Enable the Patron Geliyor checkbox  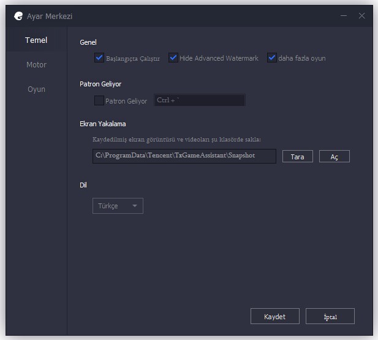[99, 100]
